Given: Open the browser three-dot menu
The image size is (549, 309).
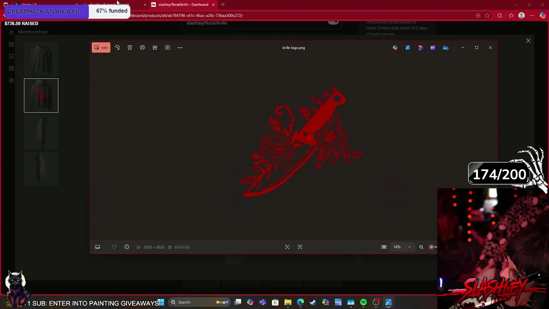Looking at the screenshot, I should pyautogui.click(x=532, y=15).
